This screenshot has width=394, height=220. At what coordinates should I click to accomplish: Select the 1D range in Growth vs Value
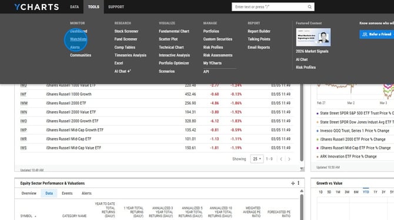tap(320, 192)
